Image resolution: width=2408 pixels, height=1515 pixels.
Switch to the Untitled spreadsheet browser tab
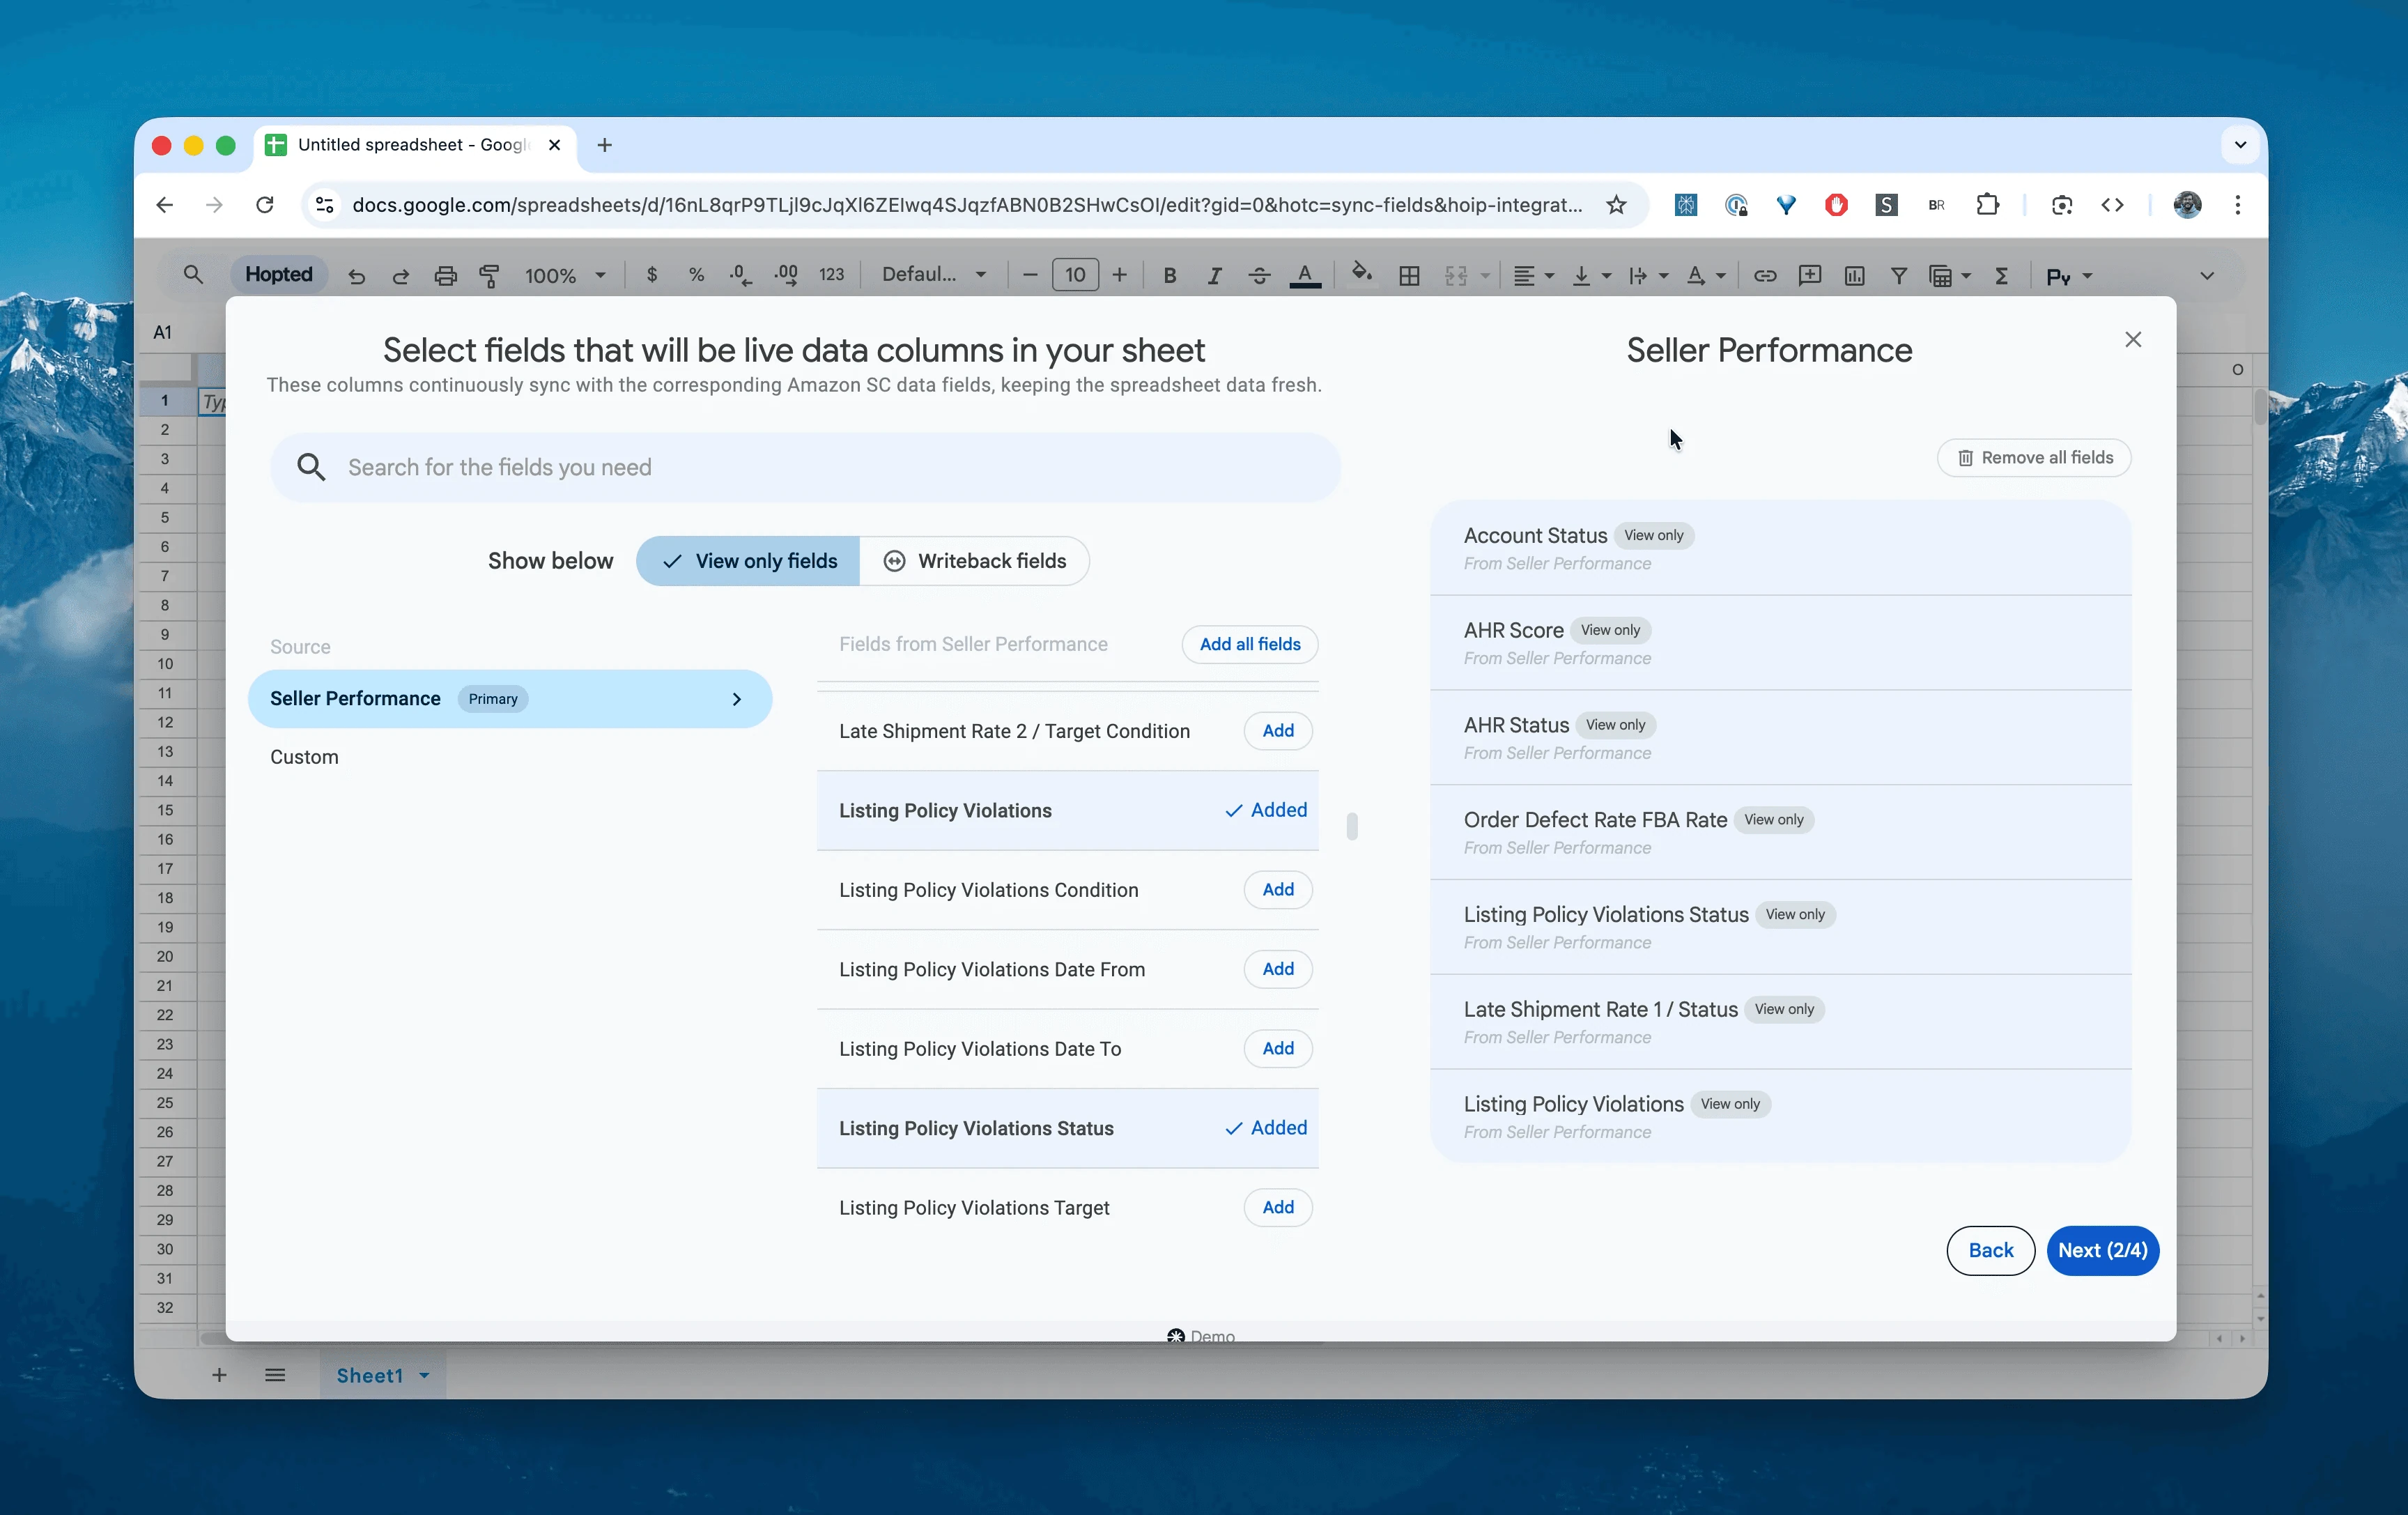pos(414,145)
